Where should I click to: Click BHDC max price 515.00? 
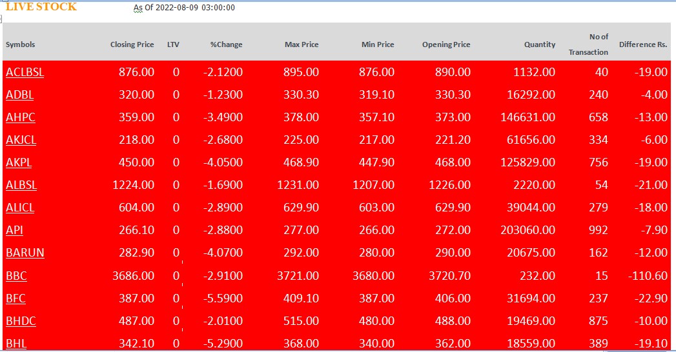tap(301, 321)
